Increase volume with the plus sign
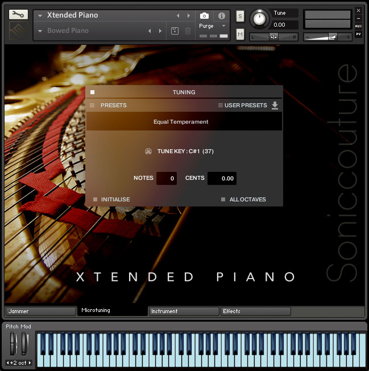 point(348,37)
